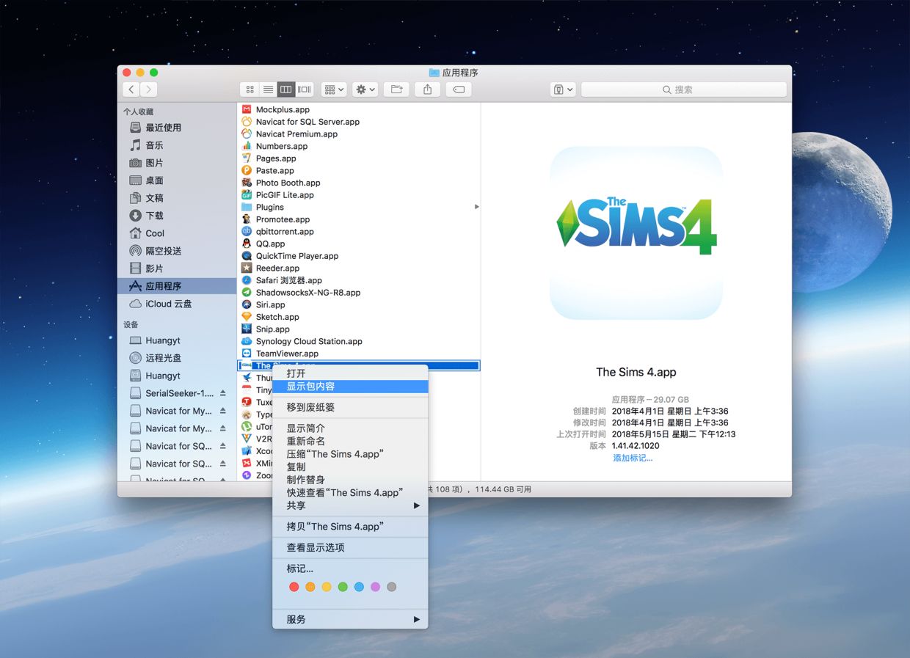The width and height of the screenshot is (910, 658).
Task: Click The Sims 4 preview image
Action: [636, 233]
